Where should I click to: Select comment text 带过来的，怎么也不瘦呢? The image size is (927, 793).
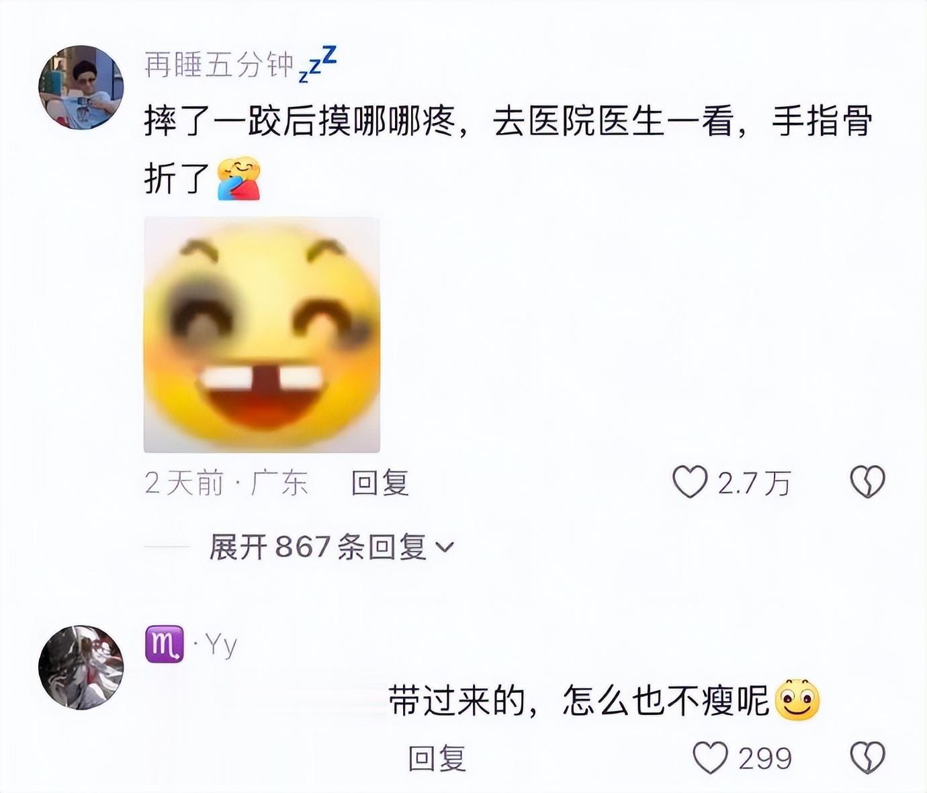click(x=579, y=701)
